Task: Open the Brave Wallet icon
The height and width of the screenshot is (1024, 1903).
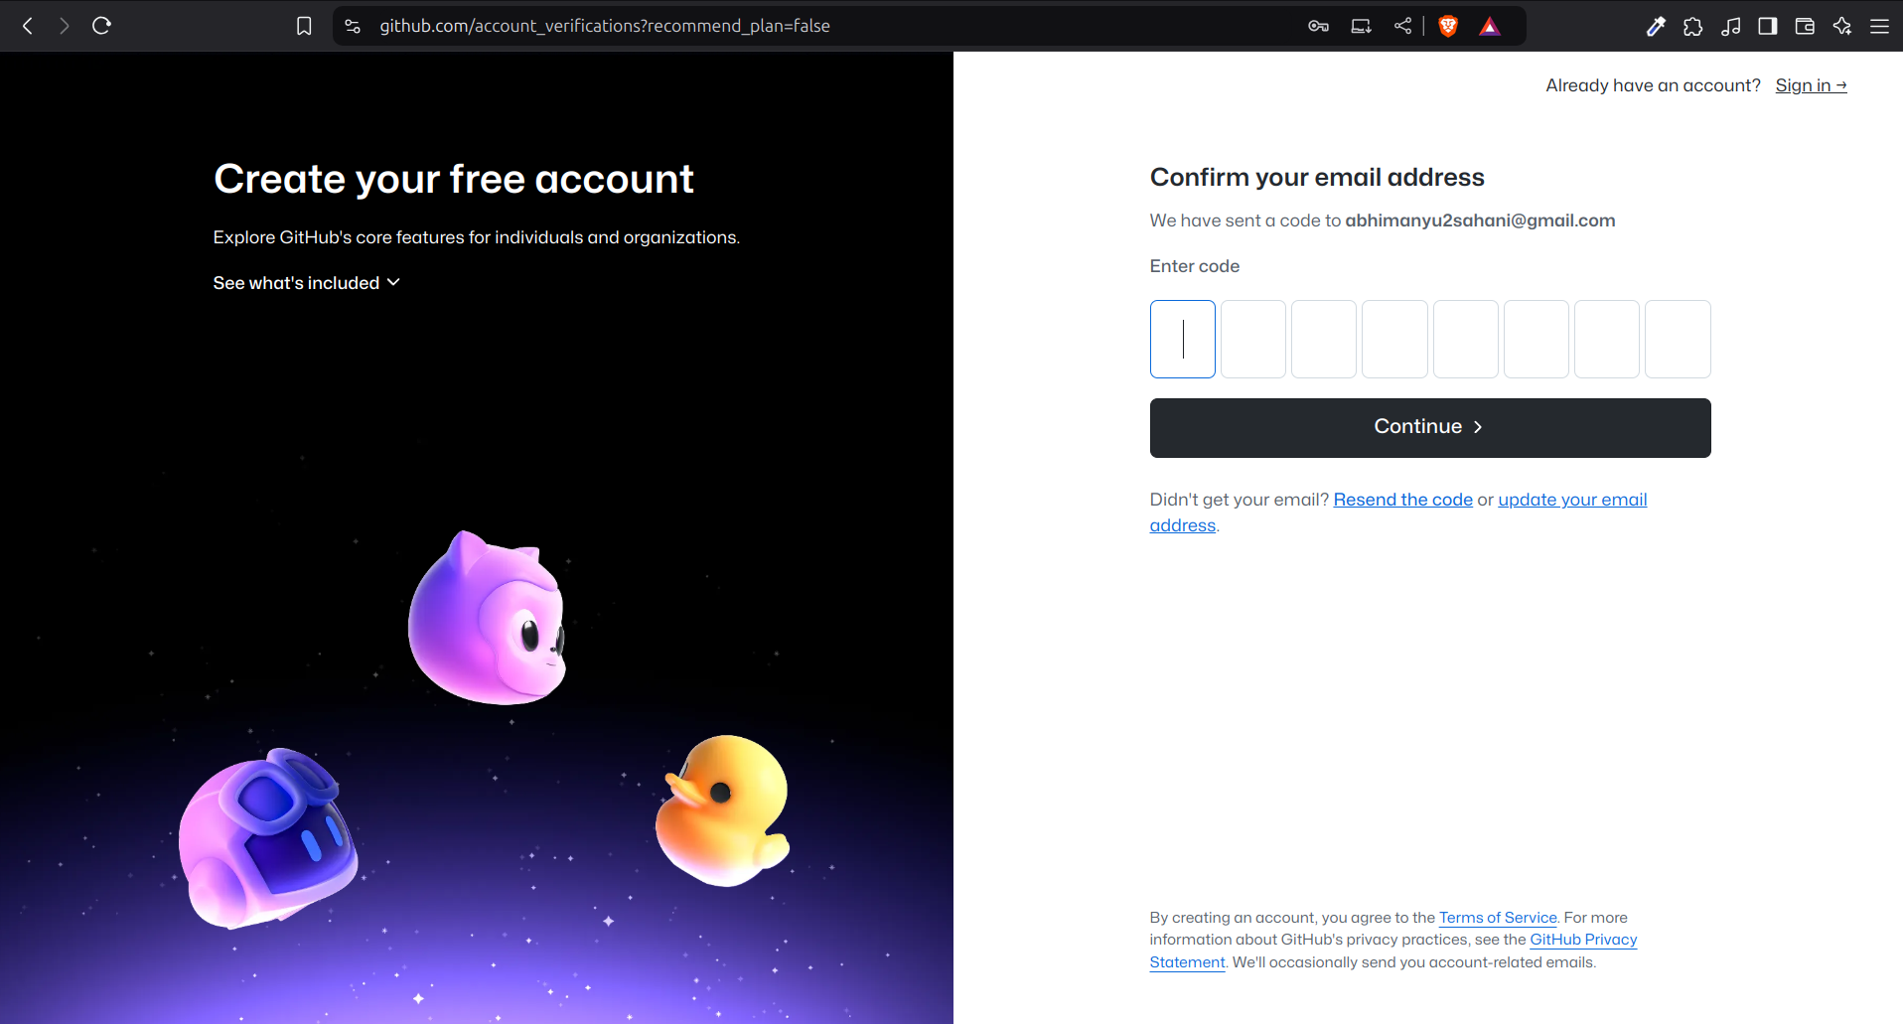Action: tap(1805, 26)
